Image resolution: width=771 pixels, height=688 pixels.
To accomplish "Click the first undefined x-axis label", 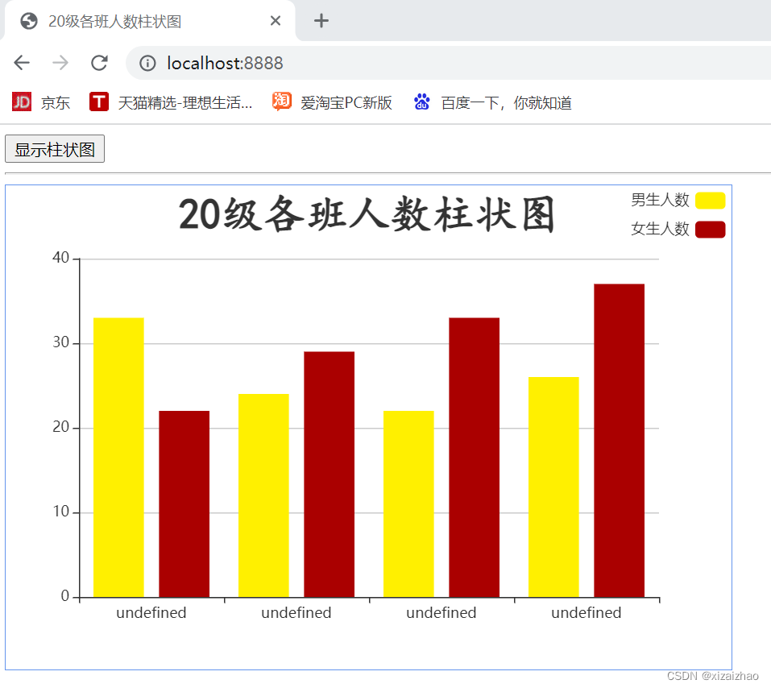I will tap(151, 613).
